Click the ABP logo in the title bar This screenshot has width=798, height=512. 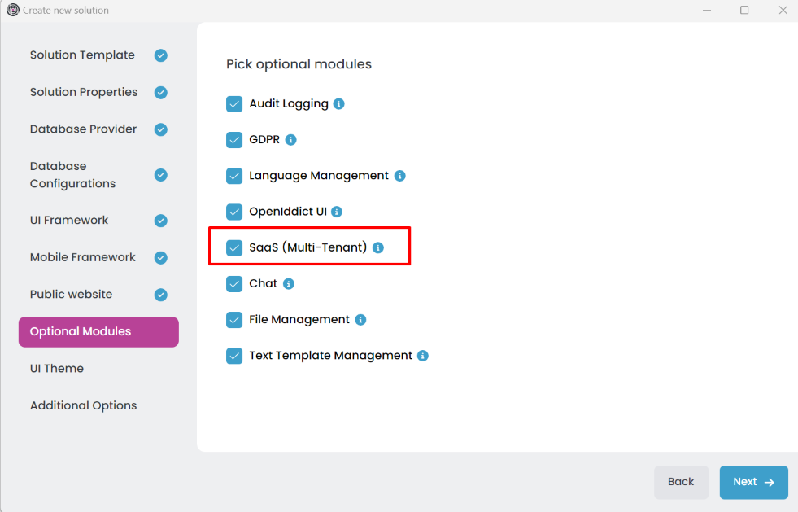pyautogui.click(x=11, y=10)
